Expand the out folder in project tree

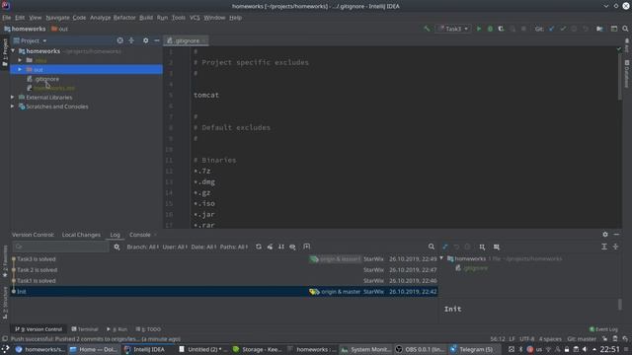click(x=20, y=70)
